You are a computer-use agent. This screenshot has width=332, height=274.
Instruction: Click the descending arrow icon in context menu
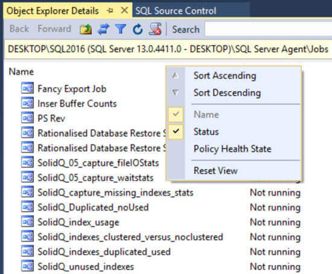pos(175,93)
